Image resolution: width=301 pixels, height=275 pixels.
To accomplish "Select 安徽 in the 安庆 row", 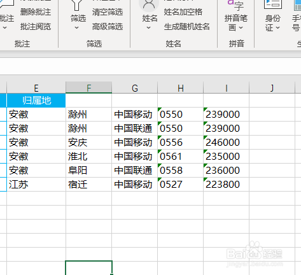I will (36, 143).
